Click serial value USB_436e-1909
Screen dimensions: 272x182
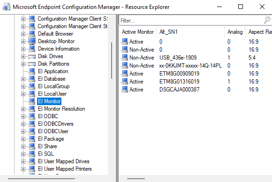point(178,58)
